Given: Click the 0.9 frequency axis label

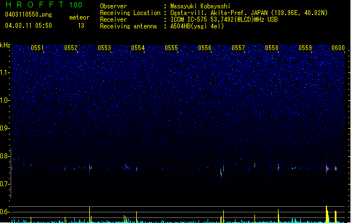Looking at the screenshot, I should (x=5, y=128).
